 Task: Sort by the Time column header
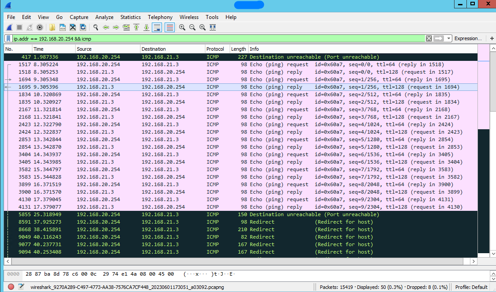pos(54,49)
